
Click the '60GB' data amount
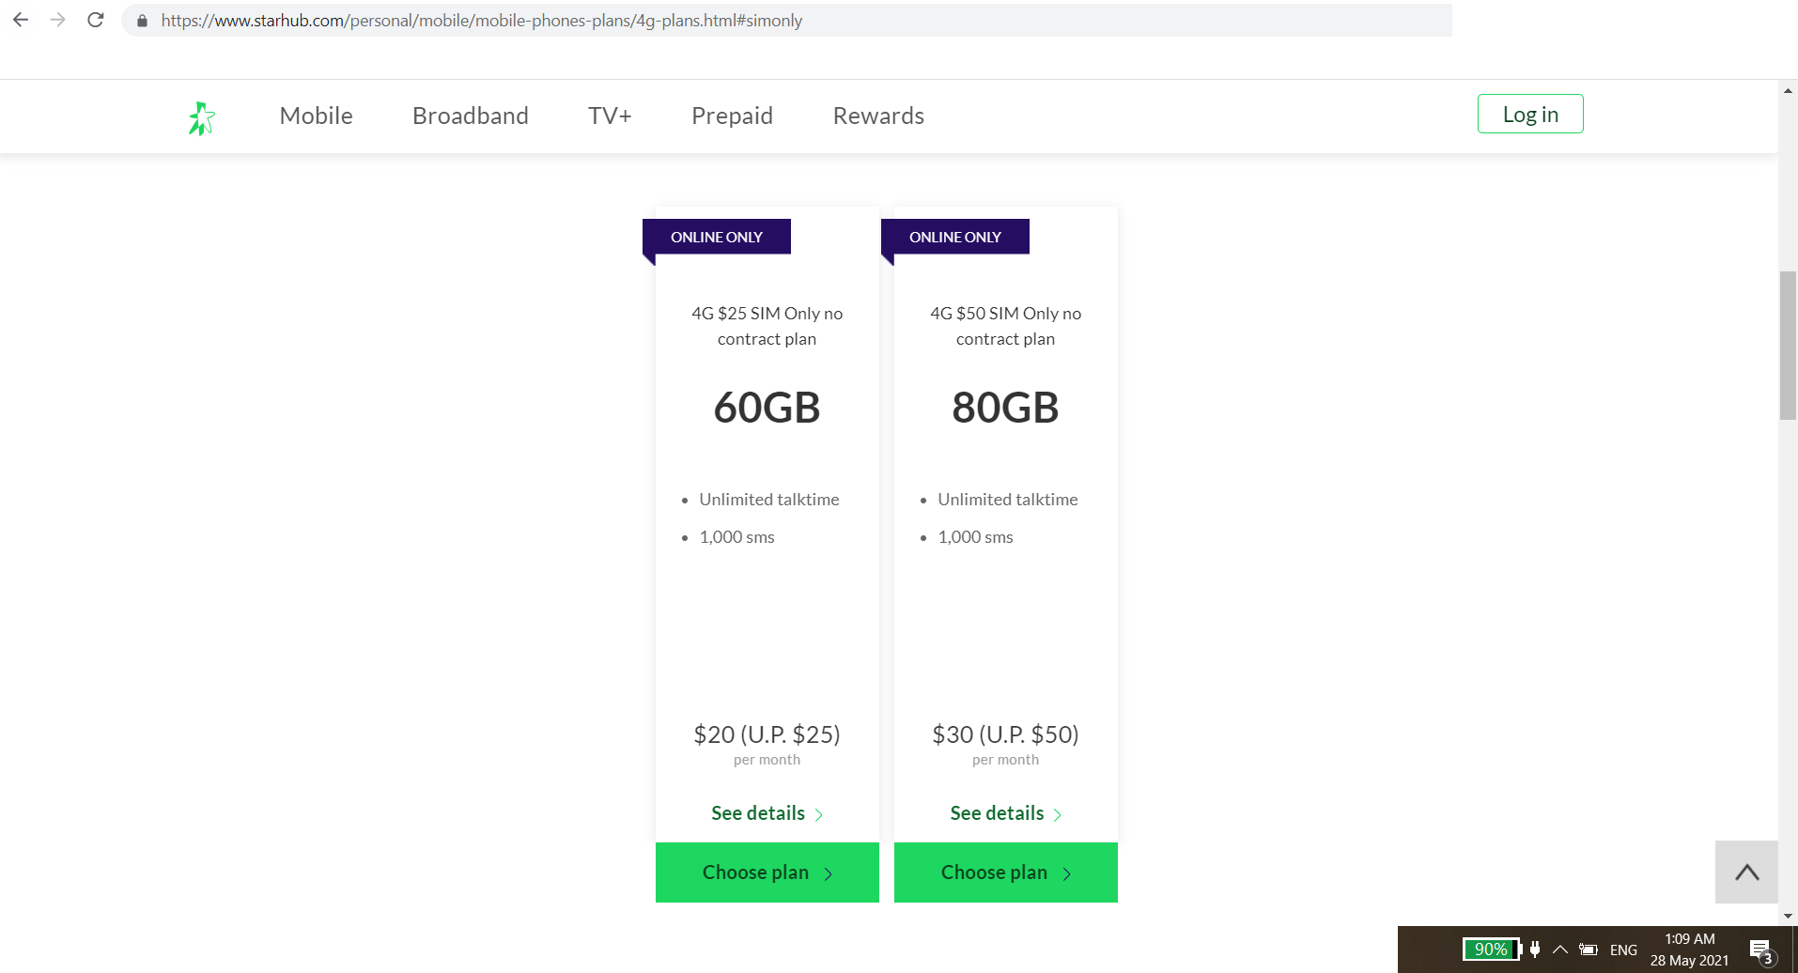pyautogui.click(x=767, y=408)
